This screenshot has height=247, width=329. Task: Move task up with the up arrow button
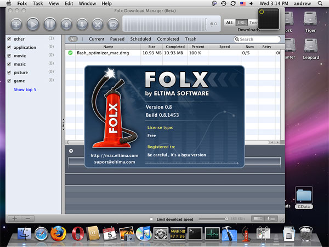click(x=66, y=24)
